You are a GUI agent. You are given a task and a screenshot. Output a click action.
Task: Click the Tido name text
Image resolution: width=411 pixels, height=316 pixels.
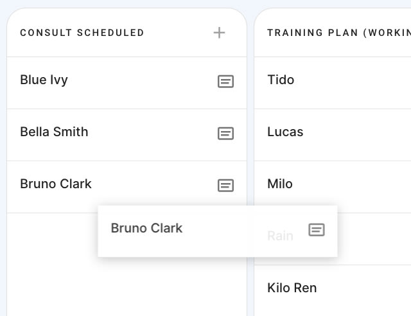281,80
